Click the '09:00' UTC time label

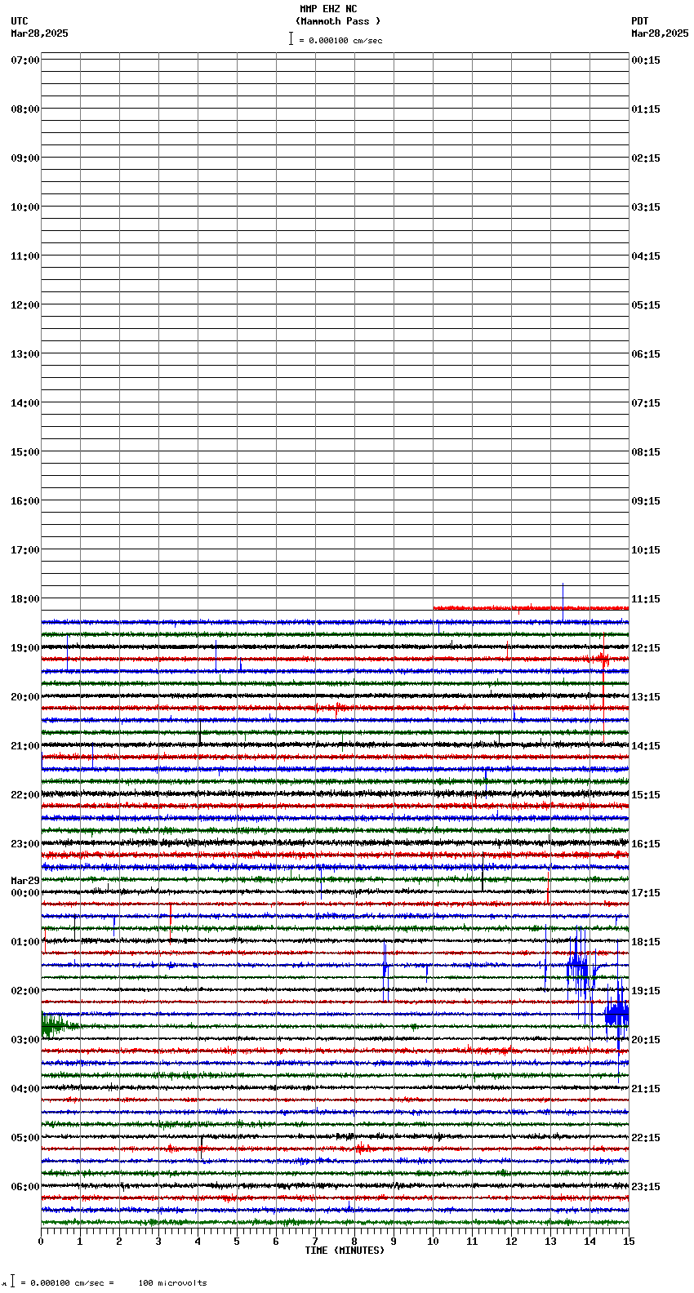[x=25, y=158]
